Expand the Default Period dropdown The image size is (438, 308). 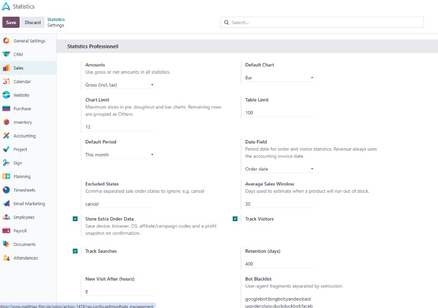(x=119, y=155)
